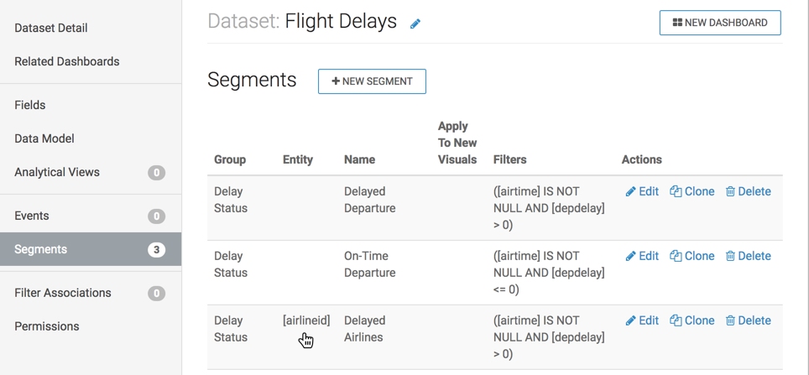The image size is (809, 375).
Task: Edit the Delayed Departure segment
Action: point(642,191)
